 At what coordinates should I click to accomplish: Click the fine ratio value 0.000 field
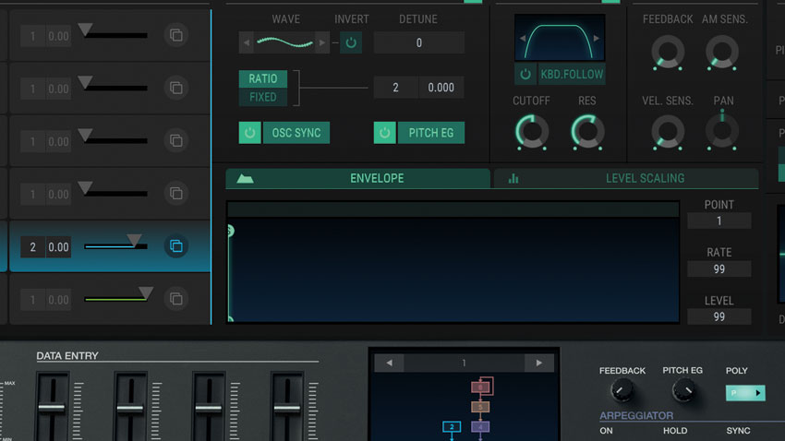[441, 88]
